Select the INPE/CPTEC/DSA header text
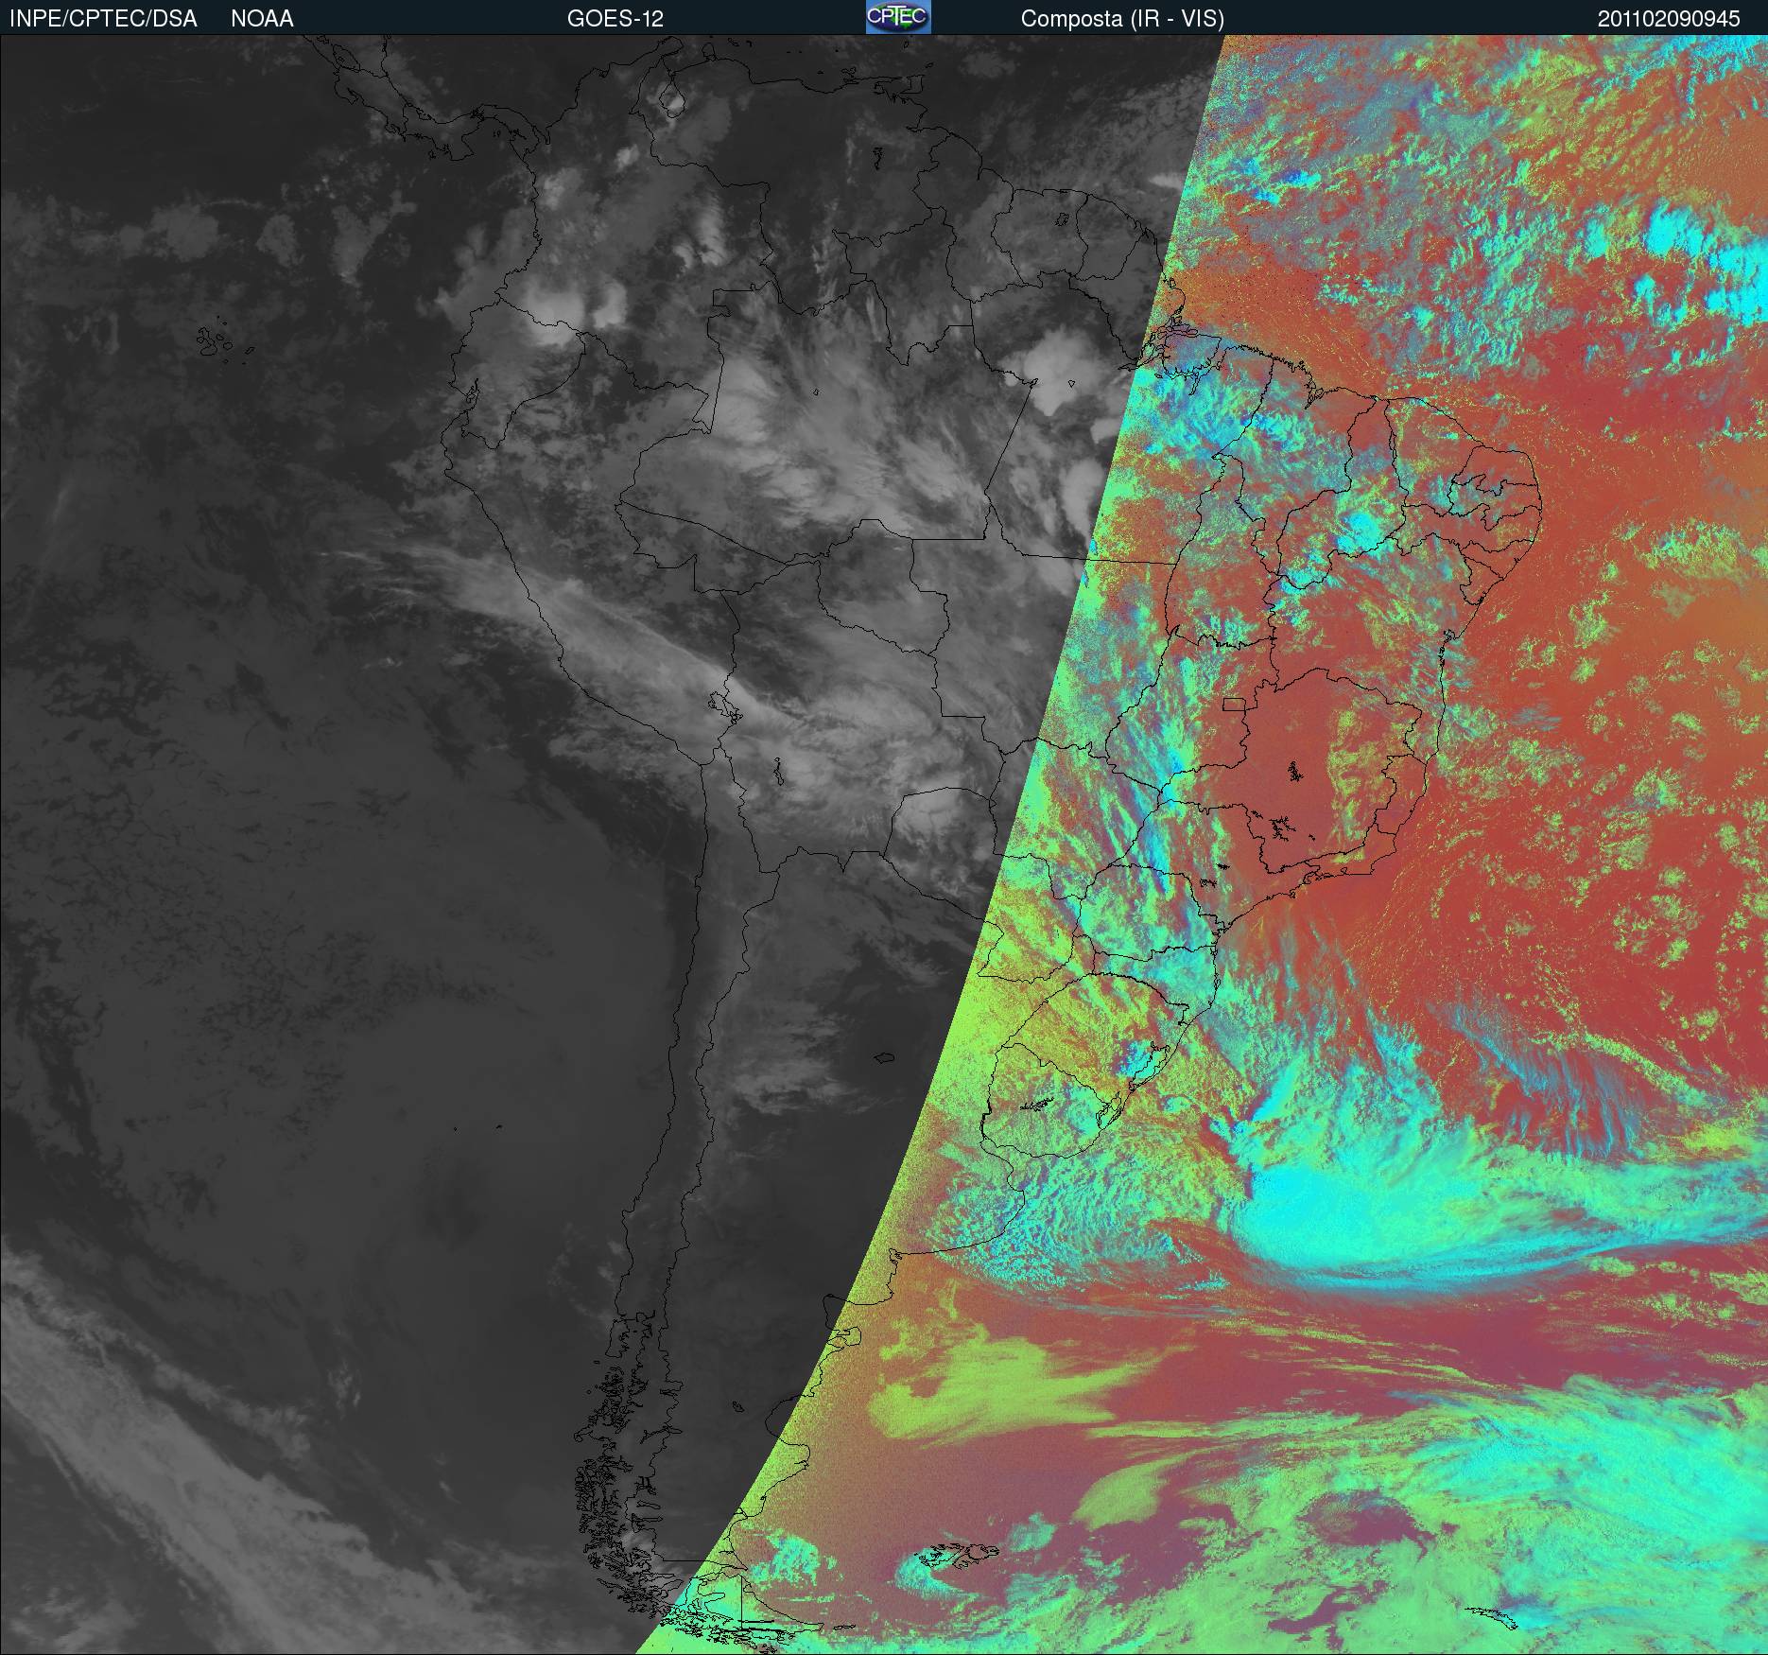The width and height of the screenshot is (1768, 1655). point(103,19)
